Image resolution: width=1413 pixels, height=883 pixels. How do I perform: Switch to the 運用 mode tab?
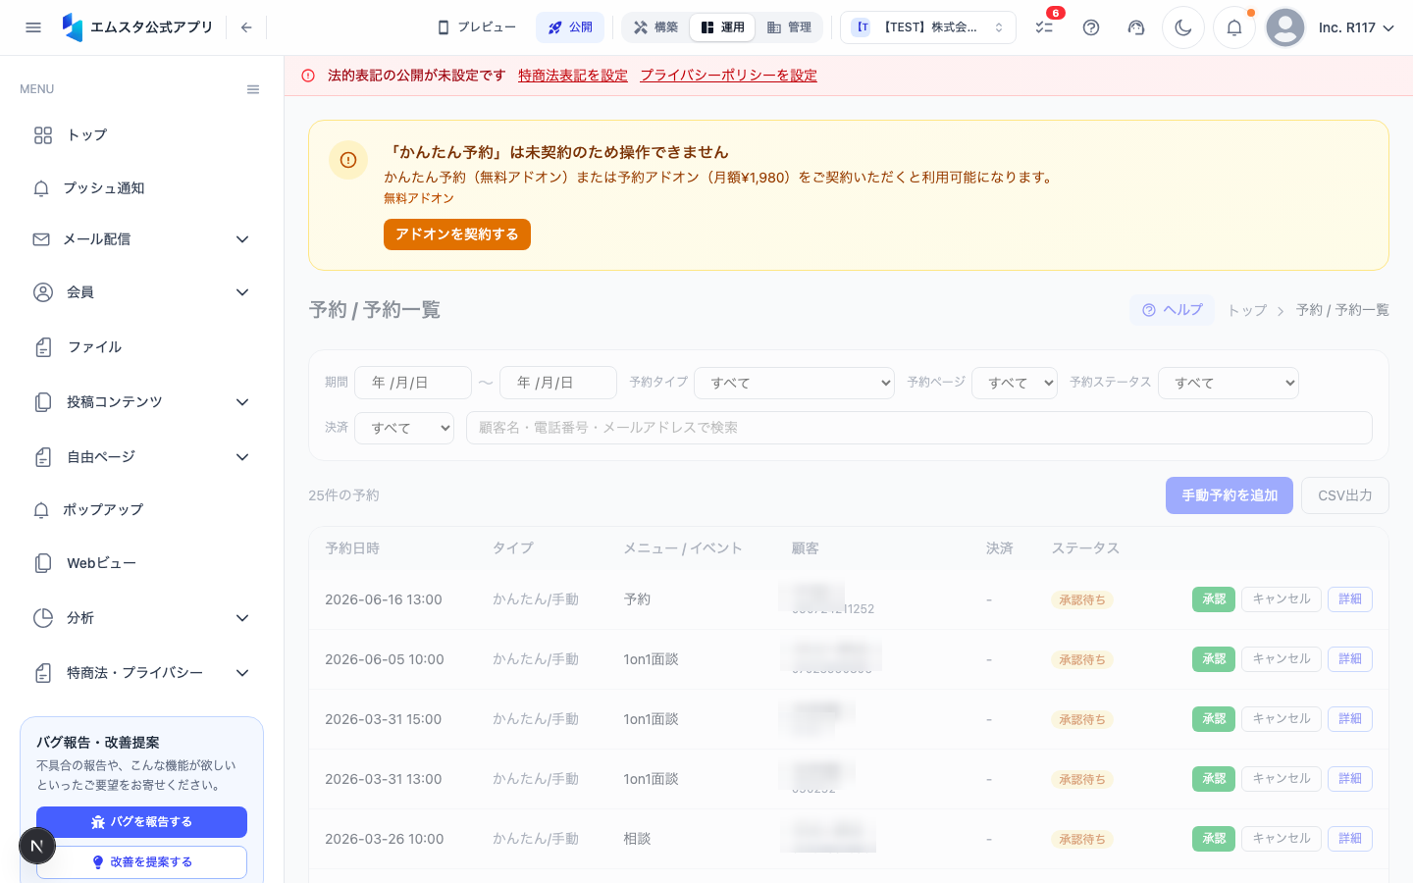click(722, 27)
